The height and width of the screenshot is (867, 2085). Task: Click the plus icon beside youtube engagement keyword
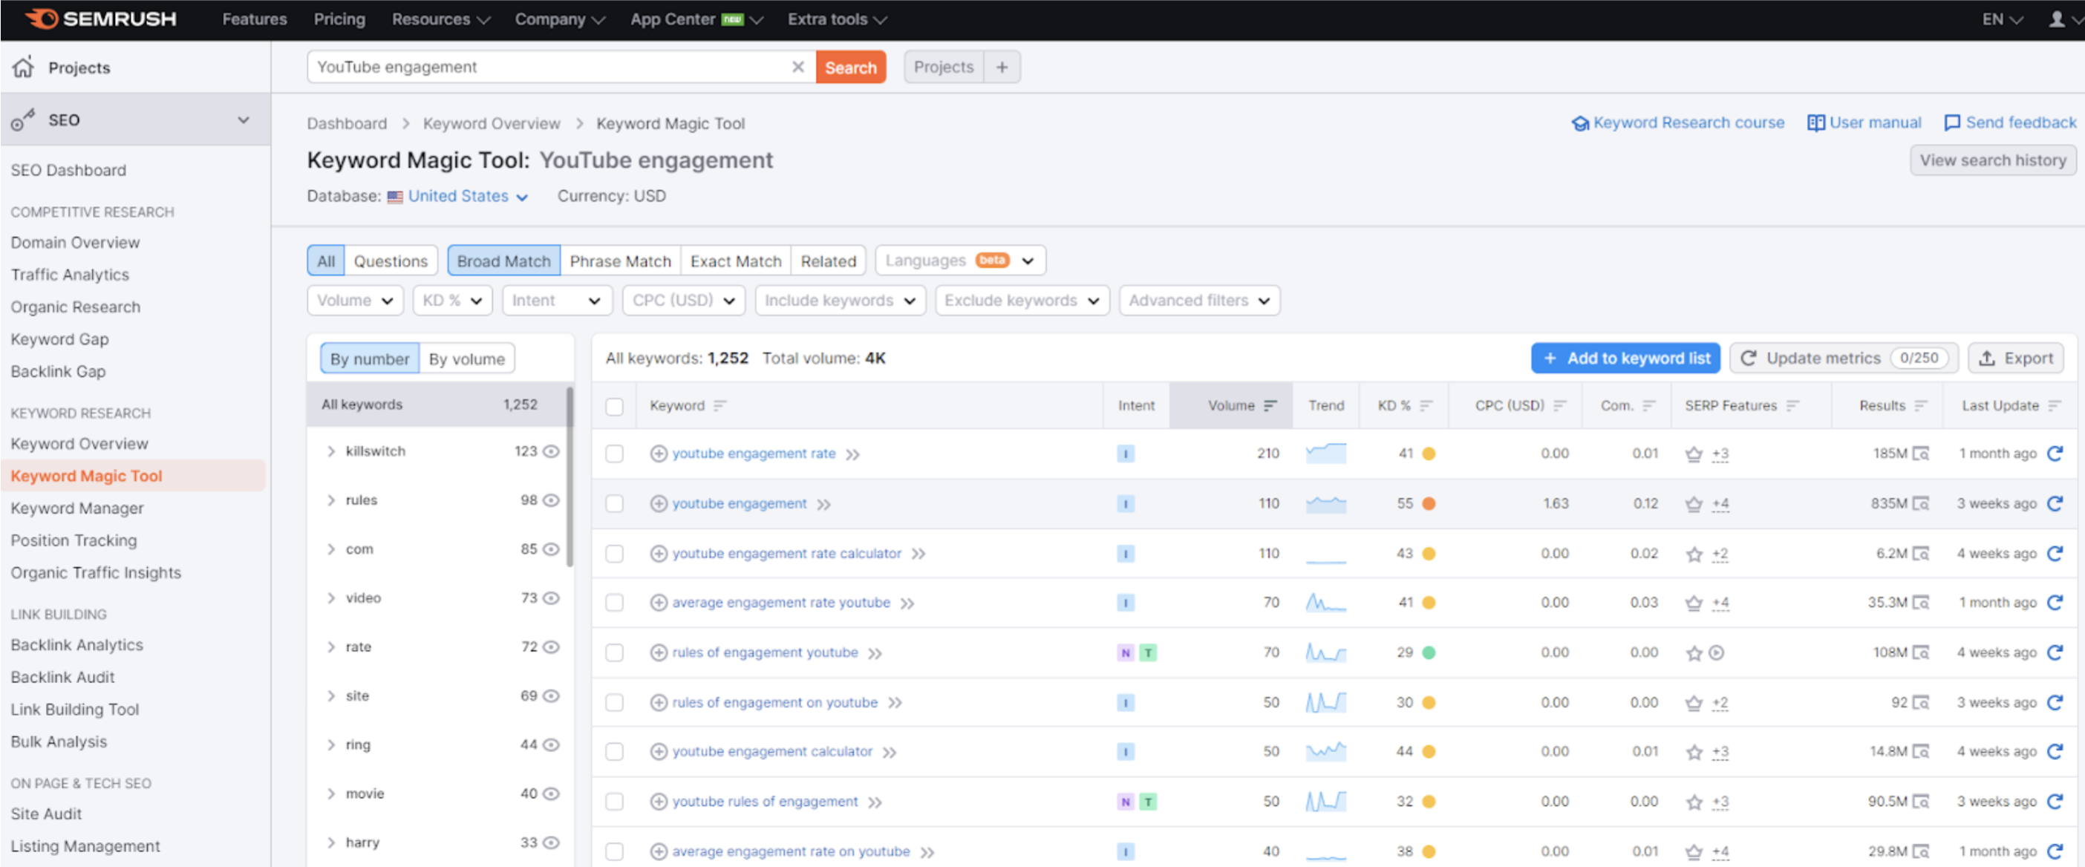tap(658, 503)
